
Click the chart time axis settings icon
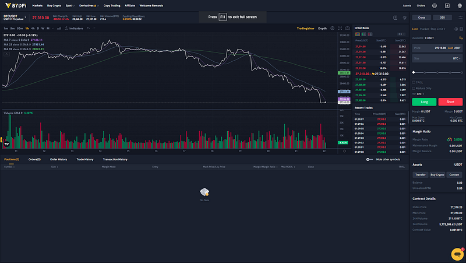click(x=344, y=151)
